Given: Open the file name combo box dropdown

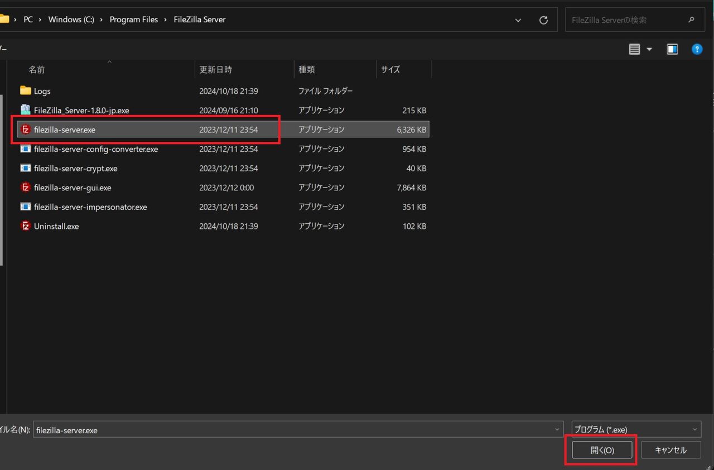Looking at the screenshot, I should click(x=557, y=429).
